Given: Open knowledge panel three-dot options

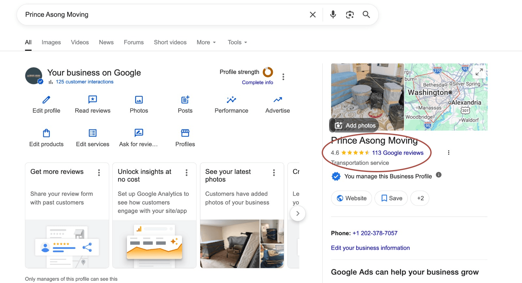Looking at the screenshot, I should point(449,153).
